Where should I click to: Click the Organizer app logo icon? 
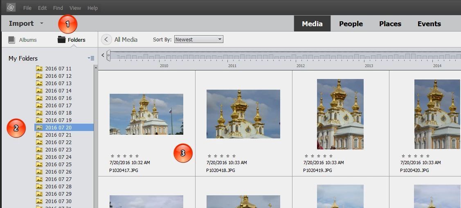pos(11,7)
